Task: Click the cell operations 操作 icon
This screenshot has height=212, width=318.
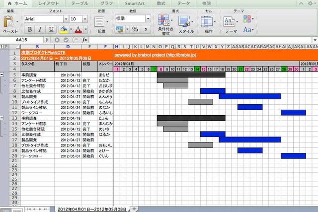Action: [x=208, y=21]
